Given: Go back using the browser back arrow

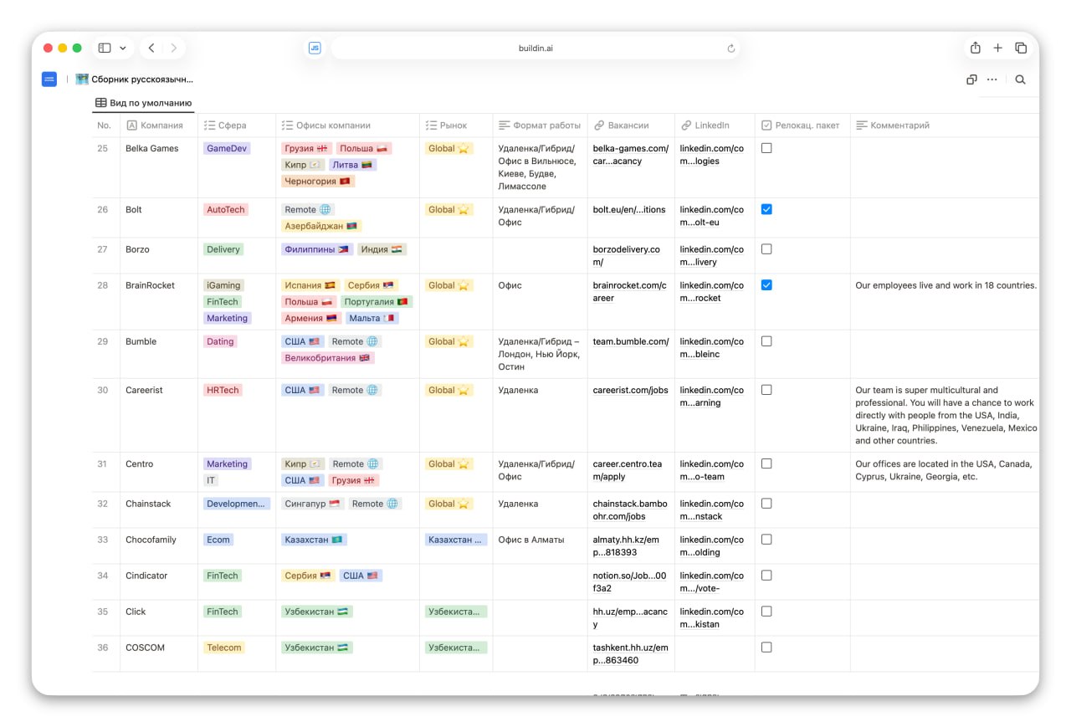Looking at the screenshot, I should click(x=151, y=49).
